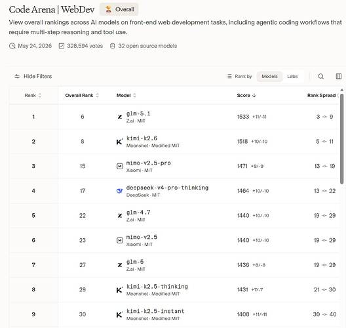Open the column view layout icon
The image size is (346, 328).
(x=339, y=76)
